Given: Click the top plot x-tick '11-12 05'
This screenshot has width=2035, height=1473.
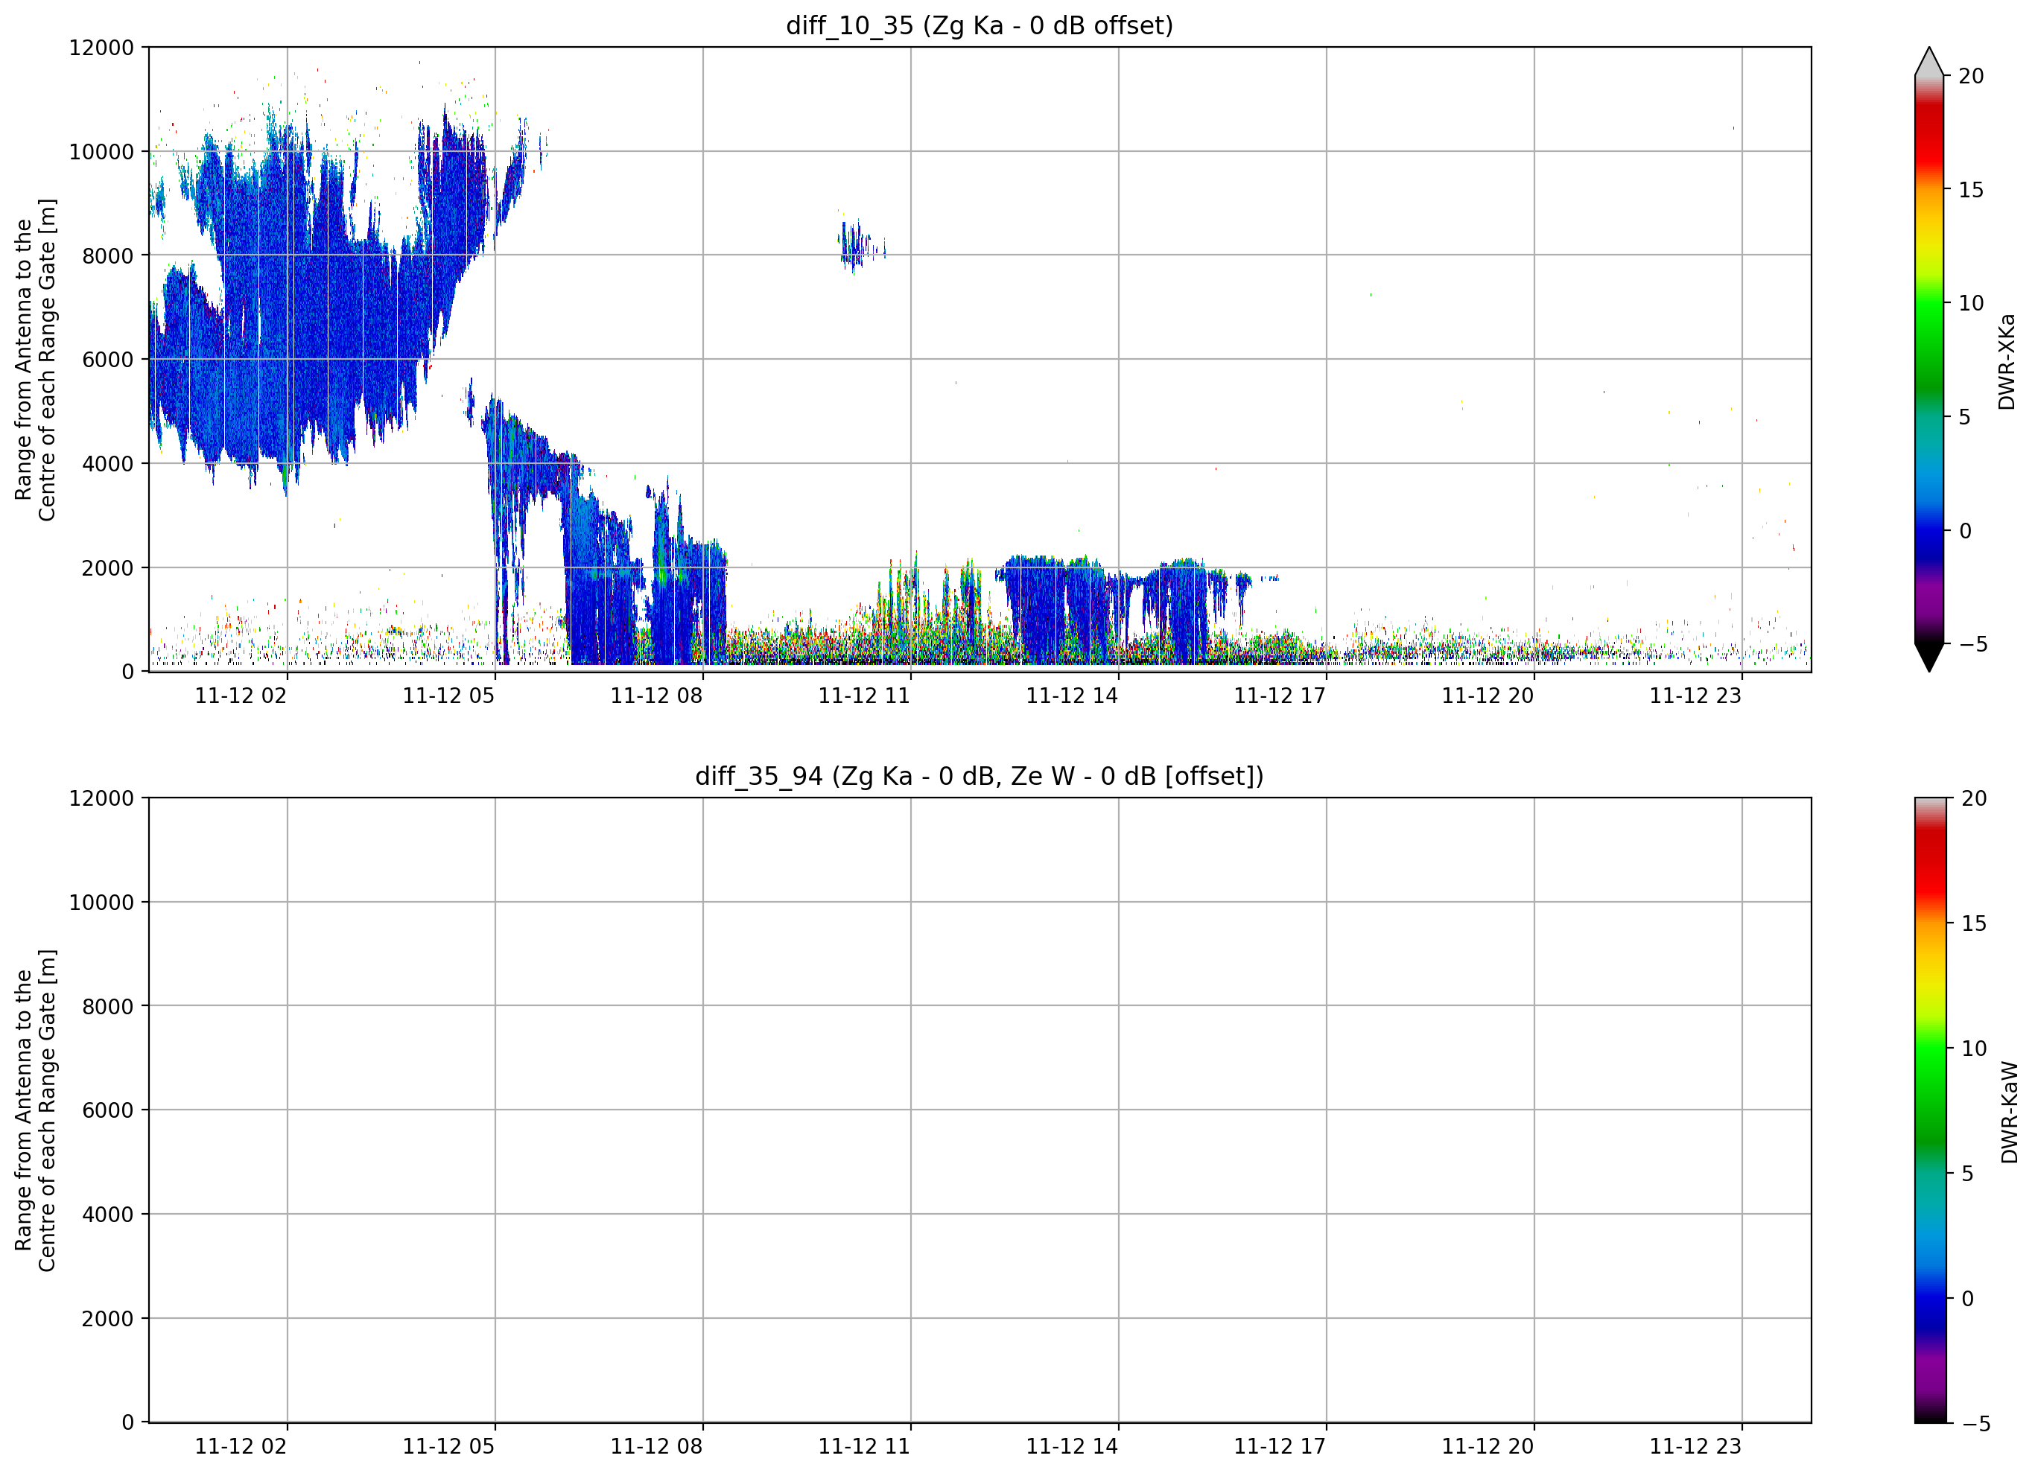Looking at the screenshot, I should 448,696.
